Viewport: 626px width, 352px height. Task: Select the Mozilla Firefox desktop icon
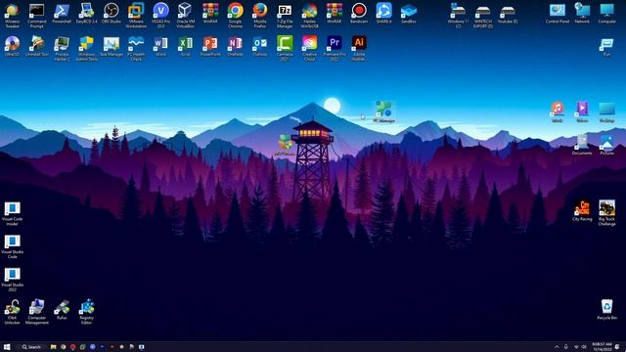(260, 16)
